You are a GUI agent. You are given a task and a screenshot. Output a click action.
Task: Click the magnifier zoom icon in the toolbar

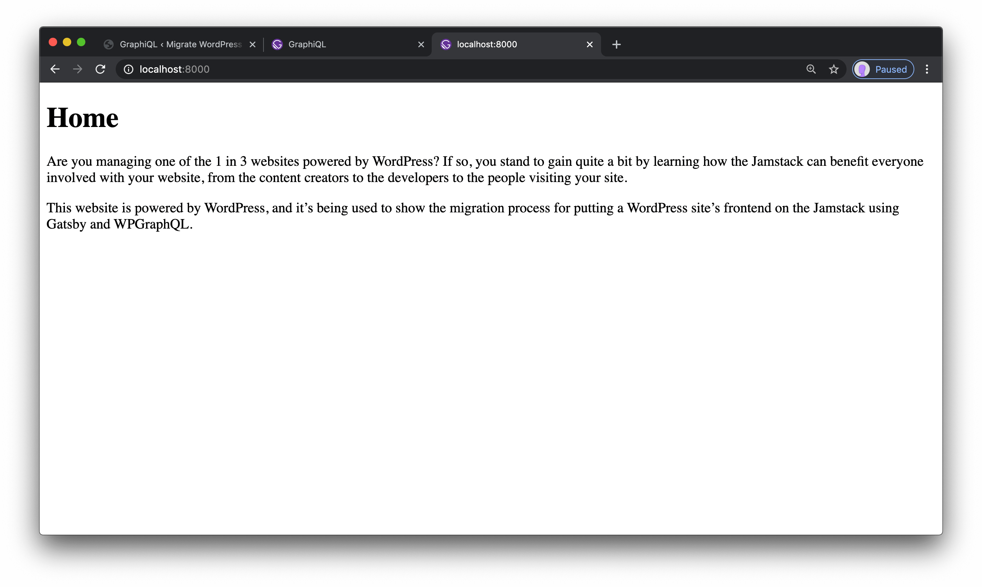tap(811, 69)
